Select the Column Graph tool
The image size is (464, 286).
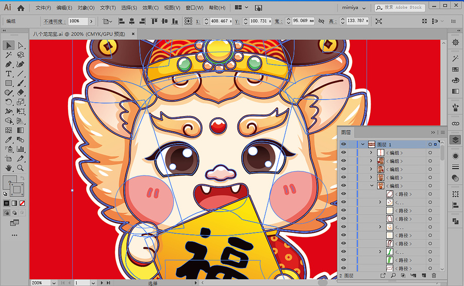click(21, 149)
